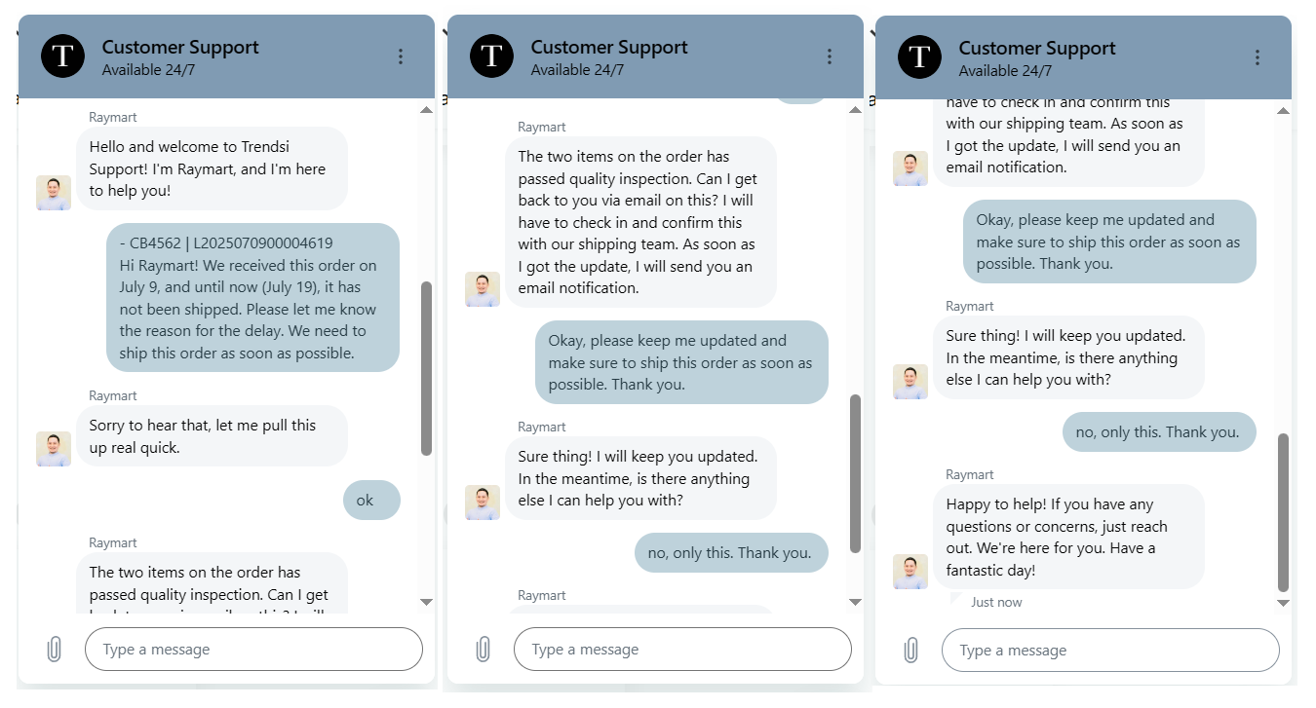Click the message box in right chat
The height and width of the screenshot is (708, 1316).
pos(1109,651)
